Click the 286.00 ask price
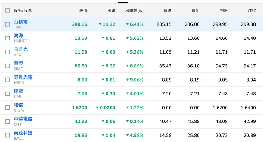The height and width of the screenshot is (142, 263). pos(192,24)
